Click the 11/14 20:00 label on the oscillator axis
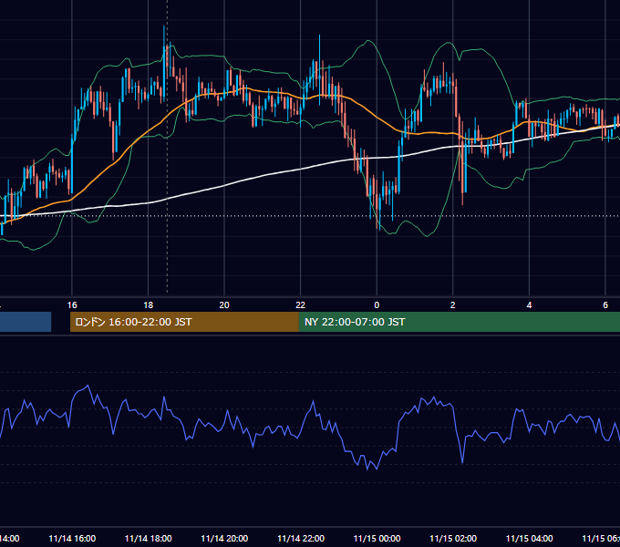 [x=224, y=539]
